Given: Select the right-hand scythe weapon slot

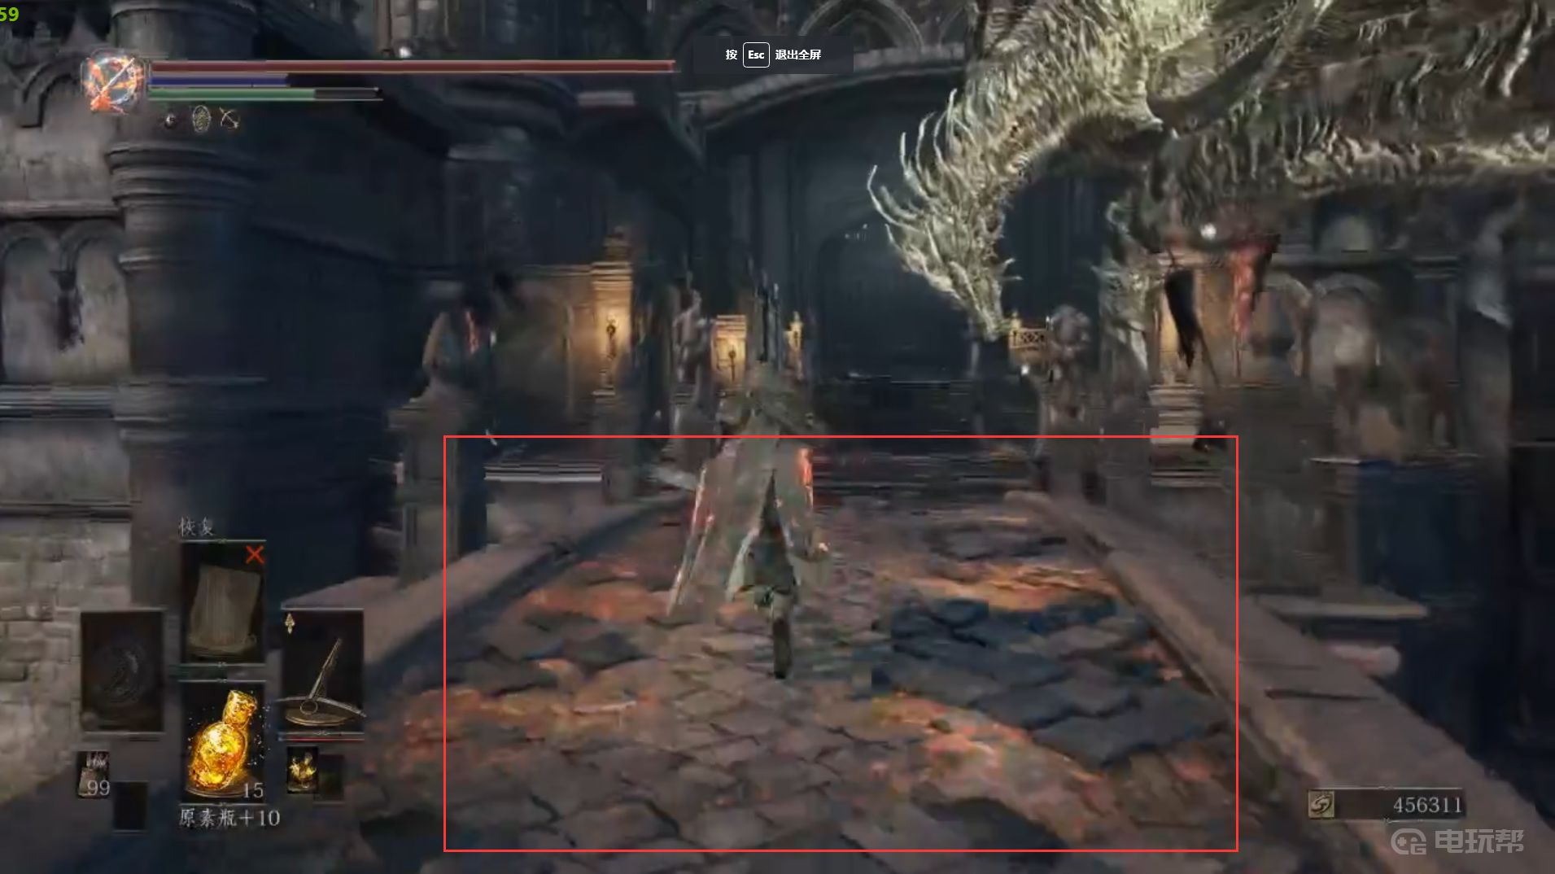Looking at the screenshot, I should click(322, 671).
